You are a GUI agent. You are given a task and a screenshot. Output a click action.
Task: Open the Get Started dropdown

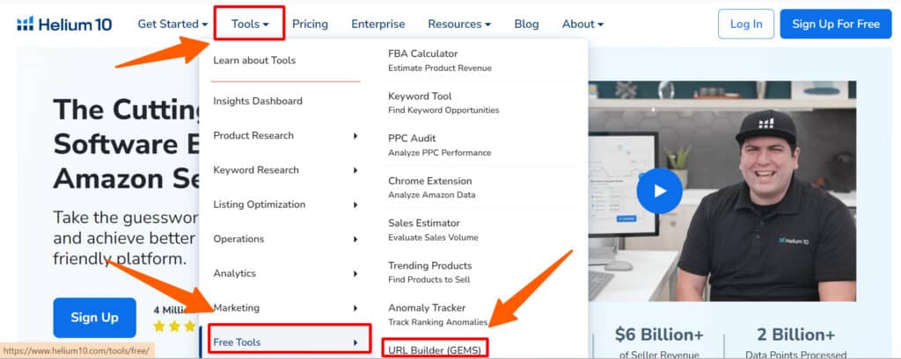pos(172,24)
